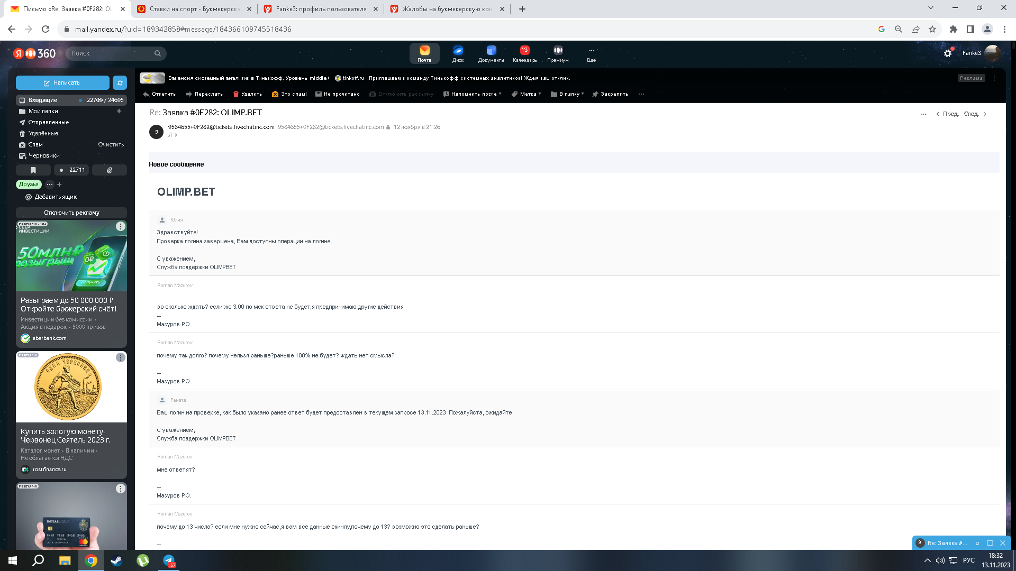The height and width of the screenshot is (571, 1016).
Task: Mark the message as Не прочитано
Action: coord(337,94)
